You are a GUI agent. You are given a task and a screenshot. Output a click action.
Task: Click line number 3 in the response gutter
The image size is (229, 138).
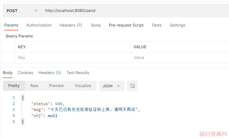[x=14, y=110]
